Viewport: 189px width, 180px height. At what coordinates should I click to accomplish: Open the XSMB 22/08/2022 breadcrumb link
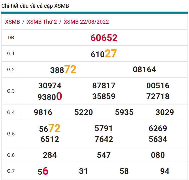86,22
